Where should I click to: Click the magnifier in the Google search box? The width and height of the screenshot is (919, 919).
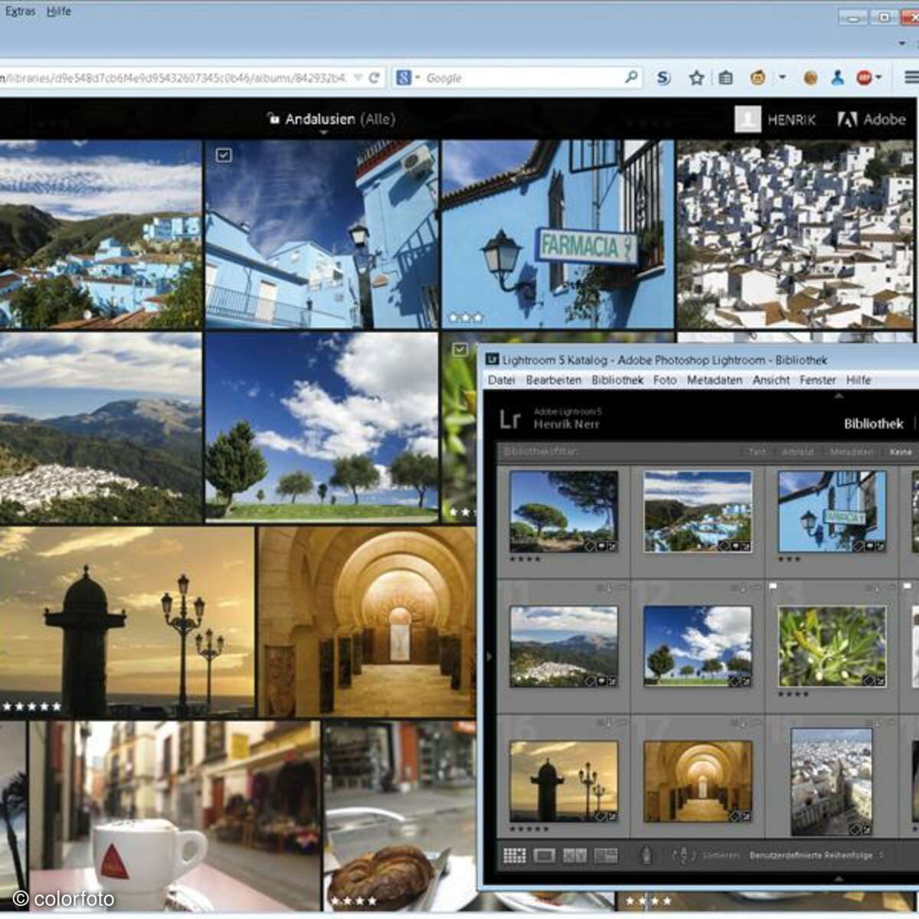point(631,77)
